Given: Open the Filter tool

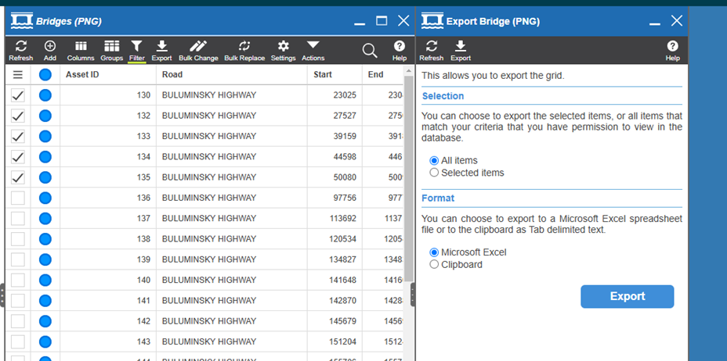Looking at the screenshot, I should click(137, 50).
